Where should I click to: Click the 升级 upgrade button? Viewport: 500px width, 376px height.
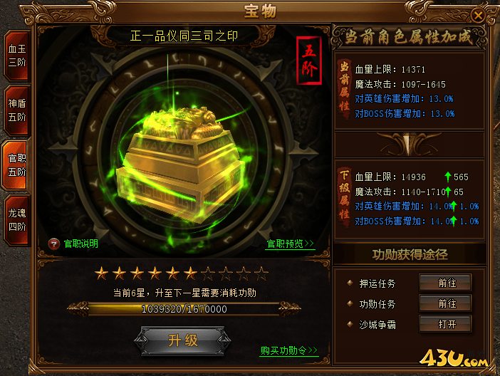click(183, 340)
